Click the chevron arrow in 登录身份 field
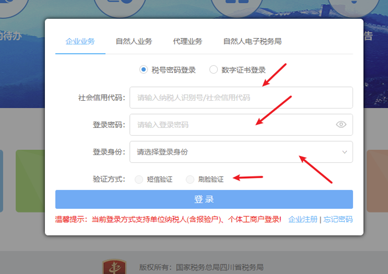Viewport: 388px width, 274px height. coord(344,152)
